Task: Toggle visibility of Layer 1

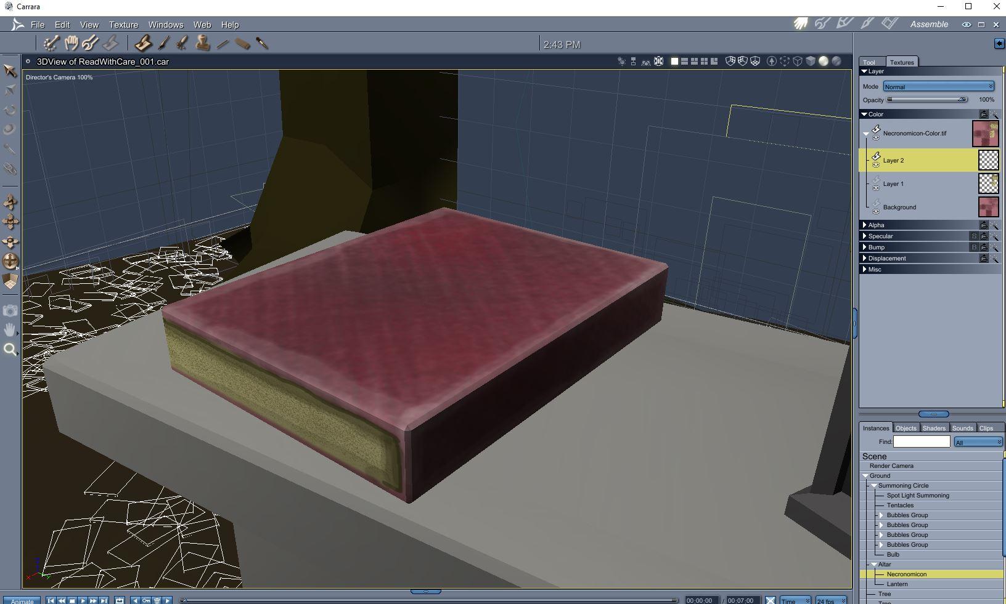Action: (x=876, y=188)
